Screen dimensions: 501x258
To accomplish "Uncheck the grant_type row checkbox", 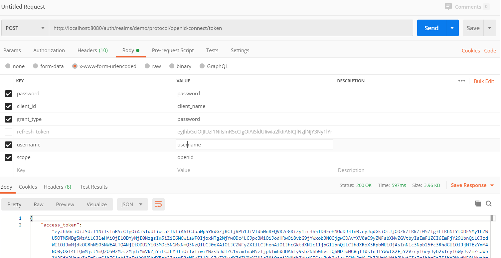I will [8, 119].
